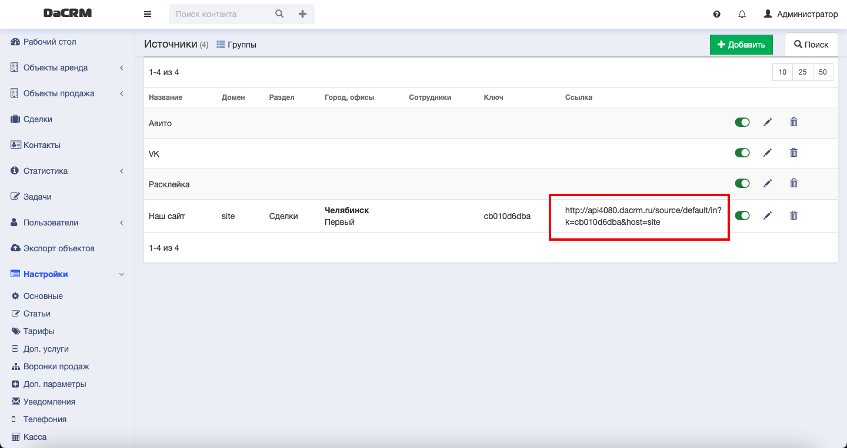Select the api4080.dacrm.ru source link text
The height and width of the screenshot is (448, 847).
[643, 216]
